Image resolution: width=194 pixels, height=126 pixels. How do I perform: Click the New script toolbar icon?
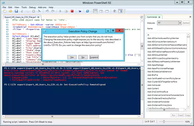(4, 11)
